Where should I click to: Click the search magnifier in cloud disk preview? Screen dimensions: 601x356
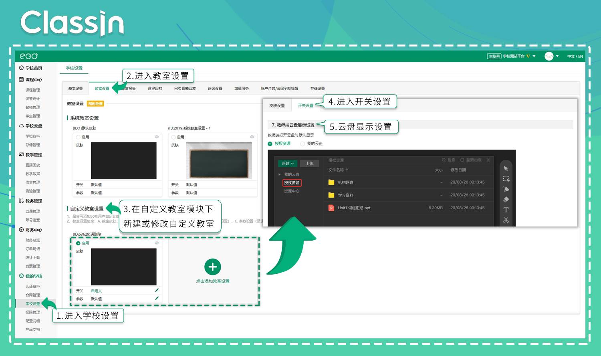(444, 160)
